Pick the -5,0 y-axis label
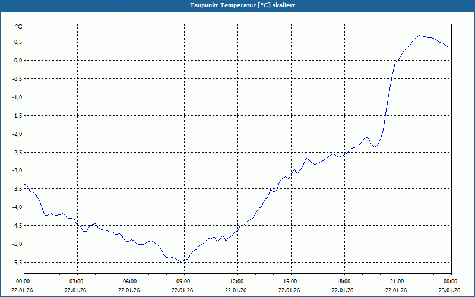 [17, 244]
